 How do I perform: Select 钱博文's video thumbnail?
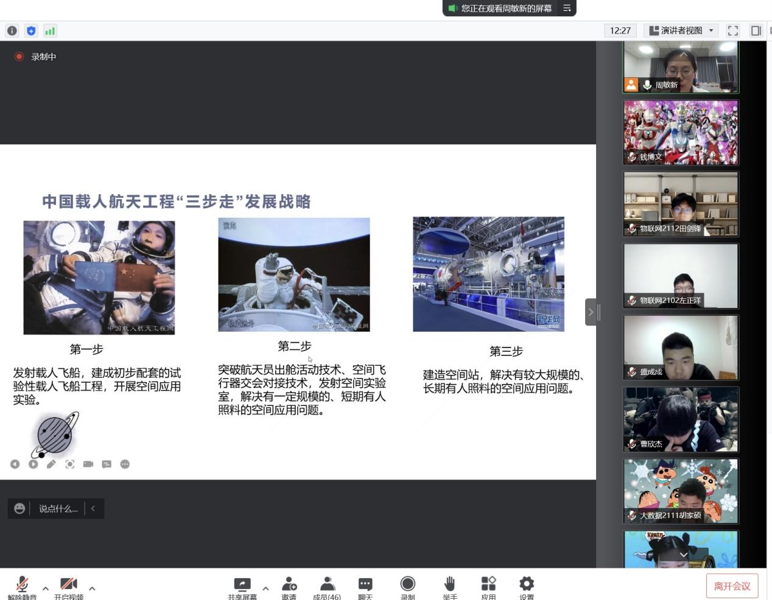click(681, 133)
